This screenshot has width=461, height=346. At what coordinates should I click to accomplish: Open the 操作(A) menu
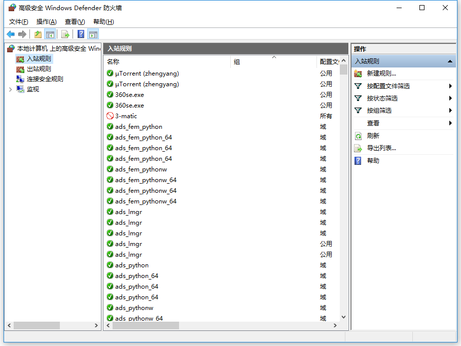coord(47,22)
